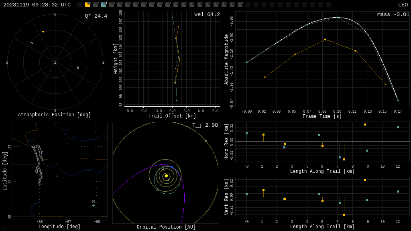Click the W compass label
Viewport: 411px width, 231px height.
[x=7, y=62]
